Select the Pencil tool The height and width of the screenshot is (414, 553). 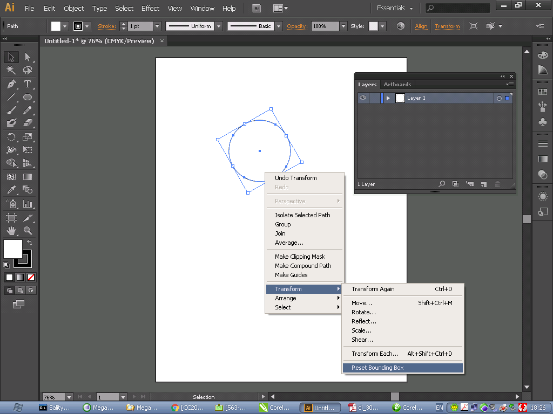pos(28,110)
